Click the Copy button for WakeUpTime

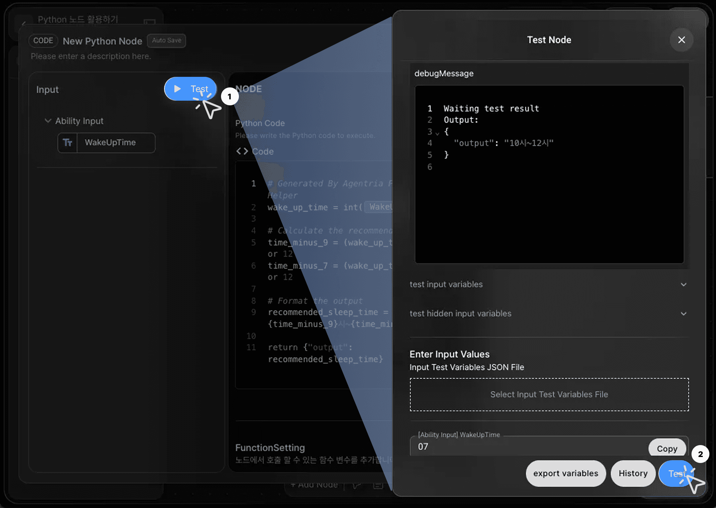pyautogui.click(x=667, y=448)
